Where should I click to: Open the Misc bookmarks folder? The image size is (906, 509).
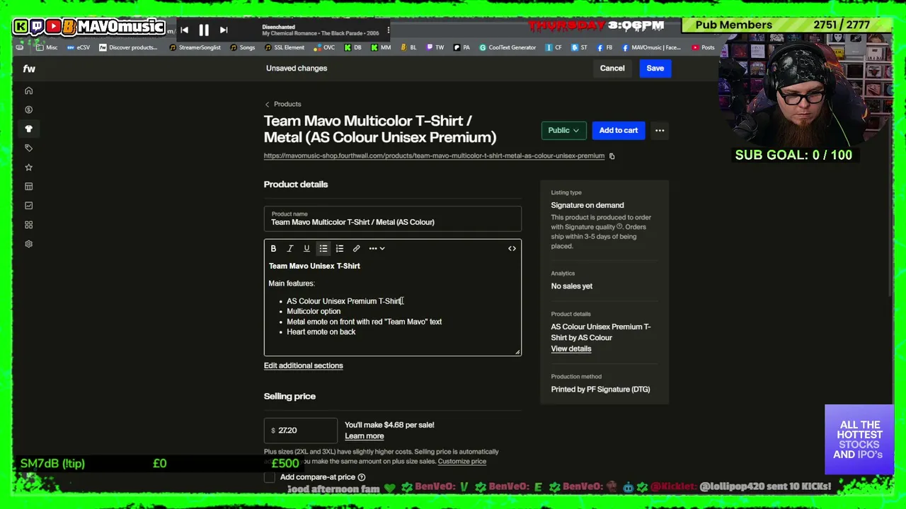pyautogui.click(x=47, y=47)
